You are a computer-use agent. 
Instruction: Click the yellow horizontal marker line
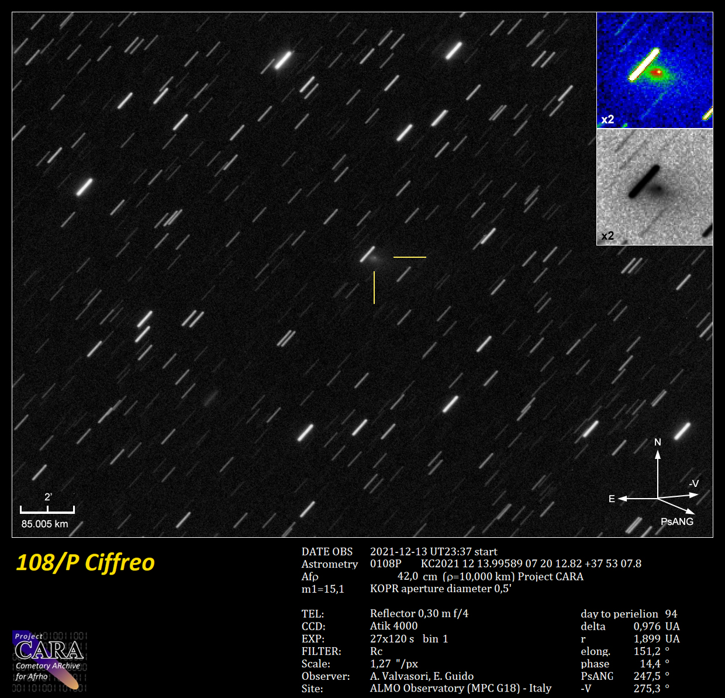409,257
